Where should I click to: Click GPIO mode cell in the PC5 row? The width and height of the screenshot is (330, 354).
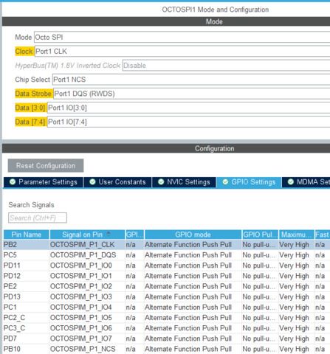[x=193, y=255]
